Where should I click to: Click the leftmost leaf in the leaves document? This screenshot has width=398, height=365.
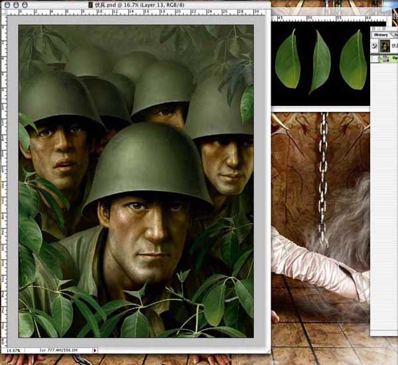point(288,60)
